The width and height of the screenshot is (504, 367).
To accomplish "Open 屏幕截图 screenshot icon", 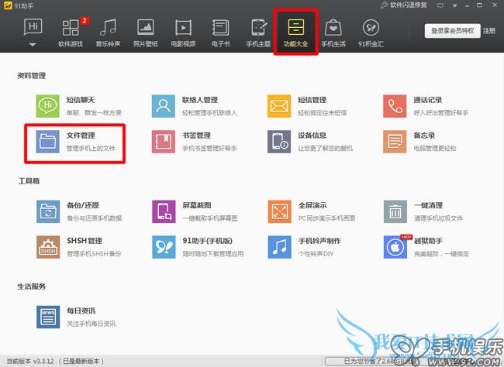I will [164, 211].
